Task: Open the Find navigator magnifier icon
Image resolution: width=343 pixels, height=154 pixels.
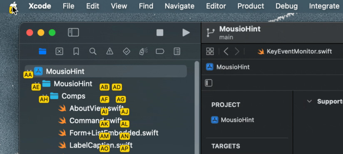Action: tap(93, 51)
